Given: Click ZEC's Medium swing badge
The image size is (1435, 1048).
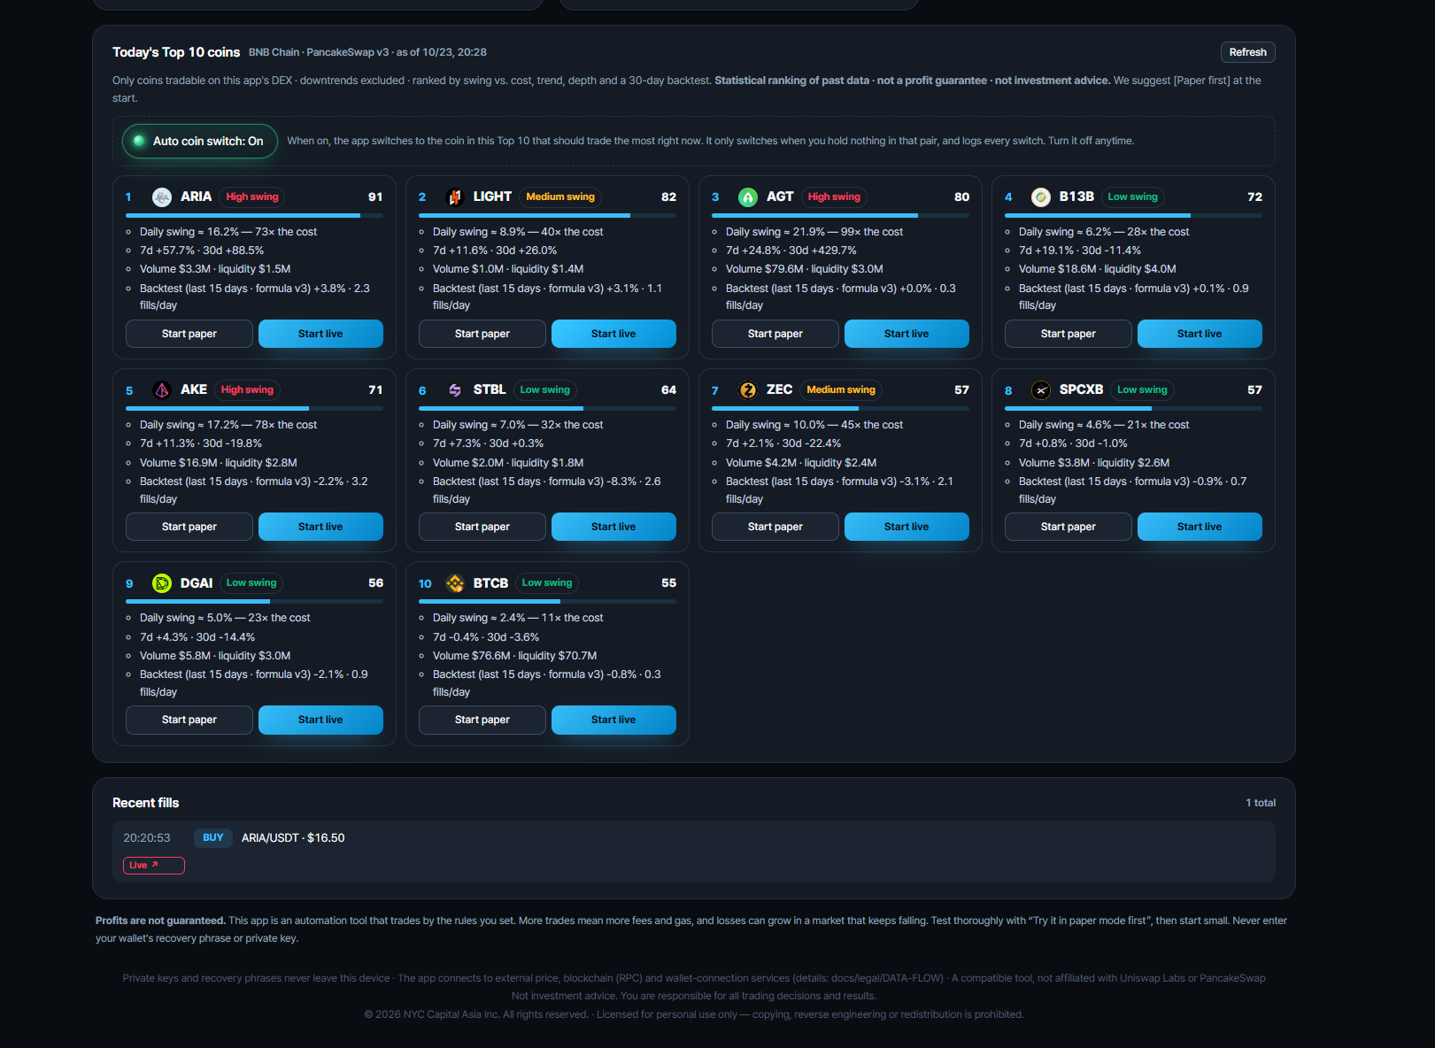Looking at the screenshot, I should point(841,389).
